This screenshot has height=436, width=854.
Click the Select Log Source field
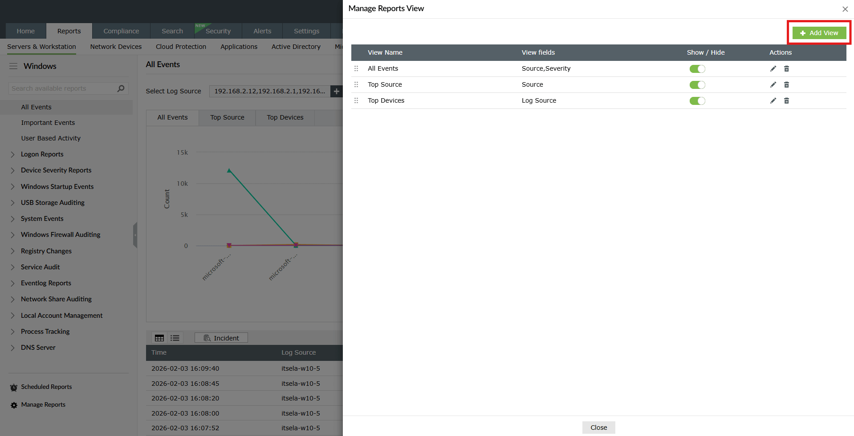[270, 91]
